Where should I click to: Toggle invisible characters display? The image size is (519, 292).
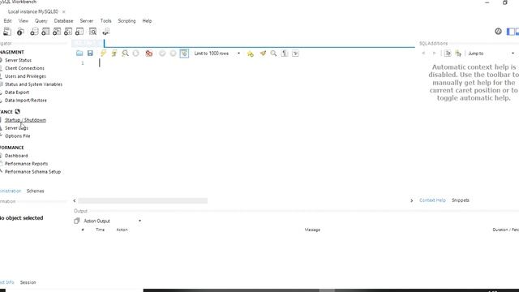click(285, 54)
